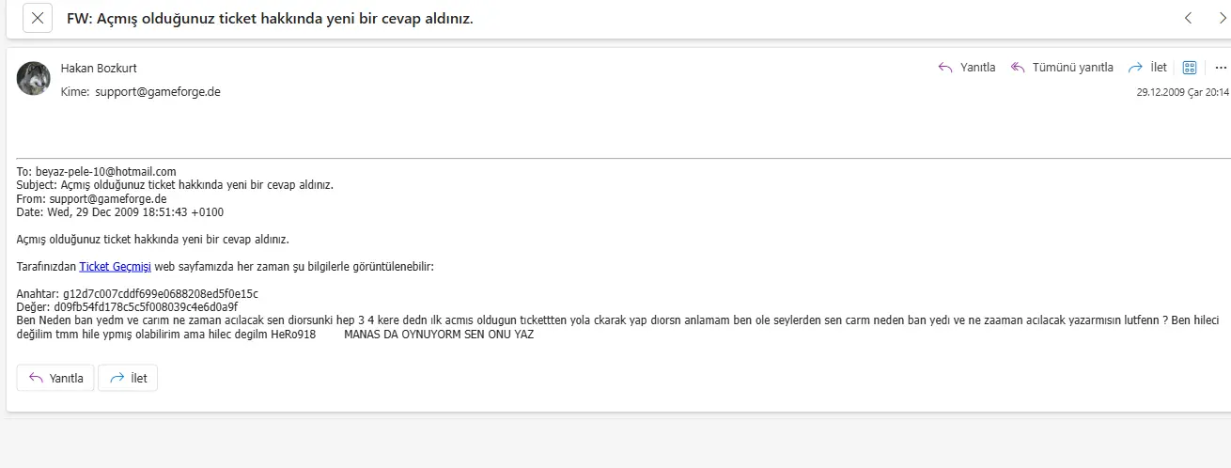Click Tümünü yanıtla reply-all action
Viewport: 1231px width, 468px height.
(x=1062, y=68)
